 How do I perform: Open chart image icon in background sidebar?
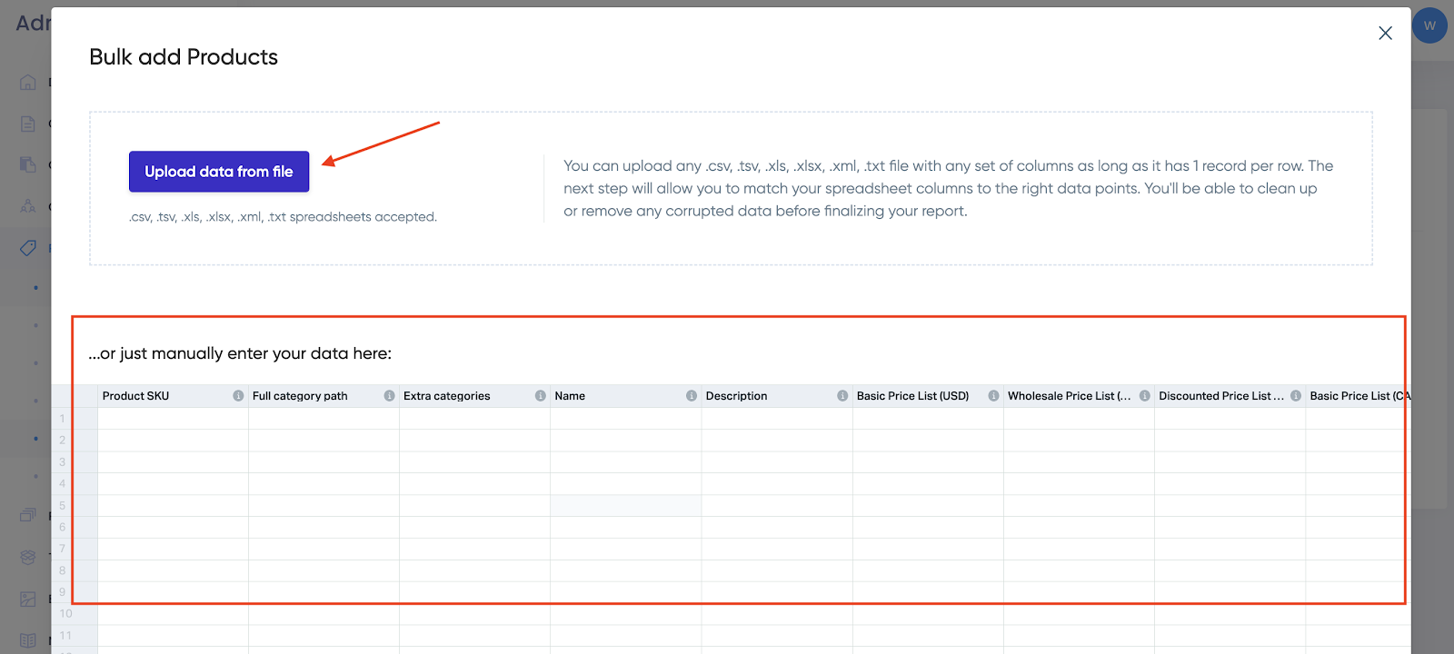(x=28, y=599)
